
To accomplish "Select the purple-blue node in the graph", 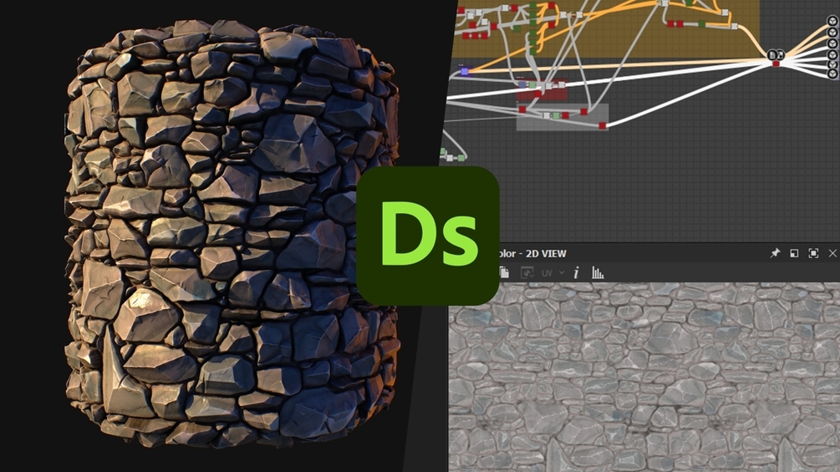I will click(x=465, y=71).
